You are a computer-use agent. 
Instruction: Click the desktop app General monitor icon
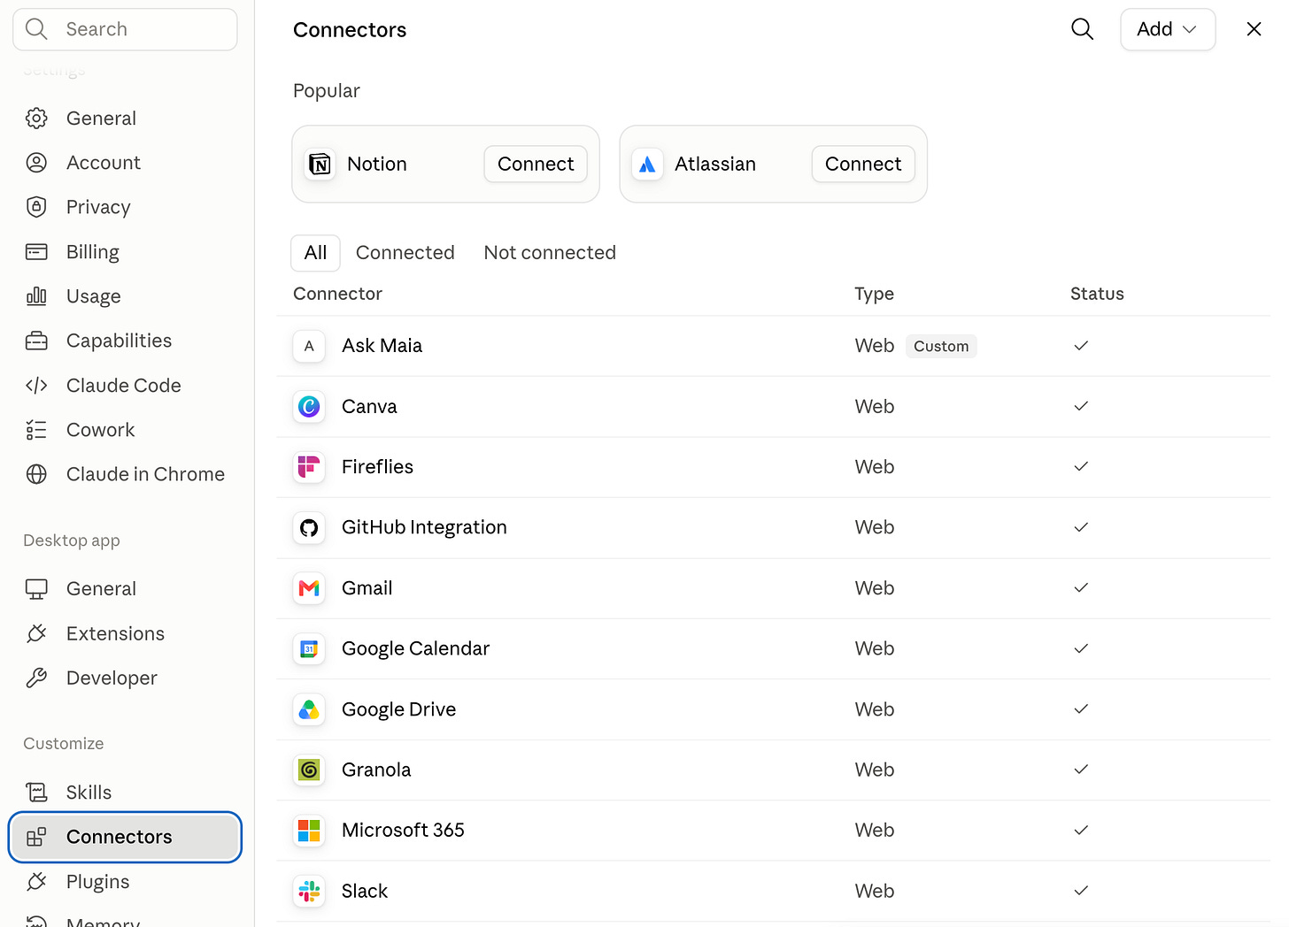[x=36, y=589]
